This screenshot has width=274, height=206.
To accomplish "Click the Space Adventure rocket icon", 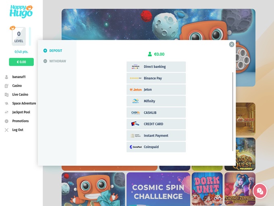I will point(6,104).
